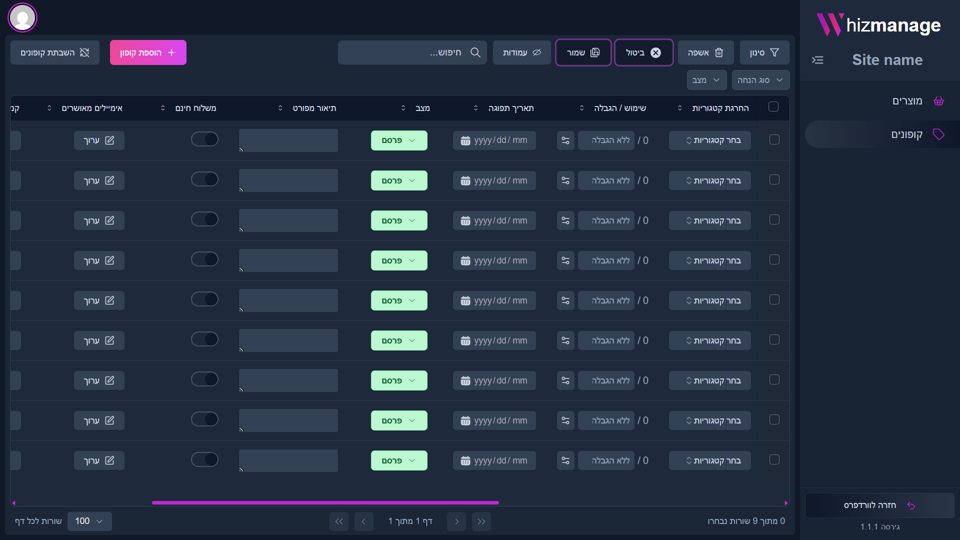Viewport: 960px width, 540px height.
Task: Open the אשפה trash button
Action: pyautogui.click(x=705, y=52)
